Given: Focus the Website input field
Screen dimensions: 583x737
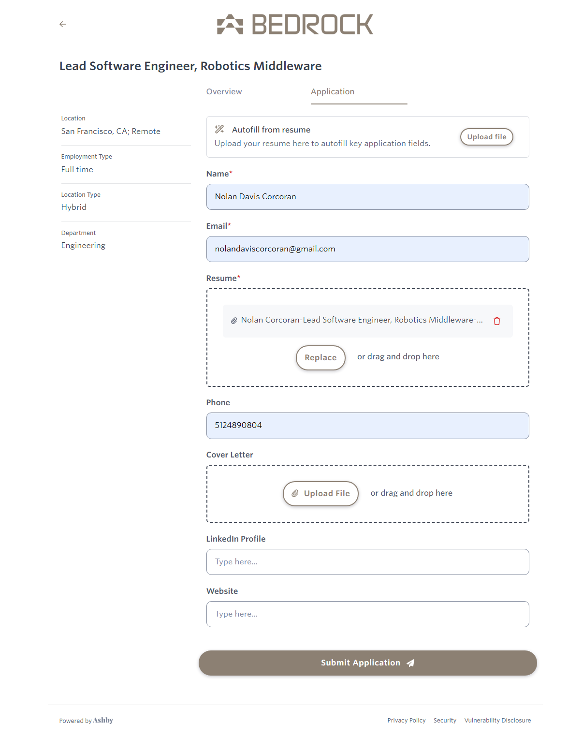Looking at the screenshot, I should 367,614.
